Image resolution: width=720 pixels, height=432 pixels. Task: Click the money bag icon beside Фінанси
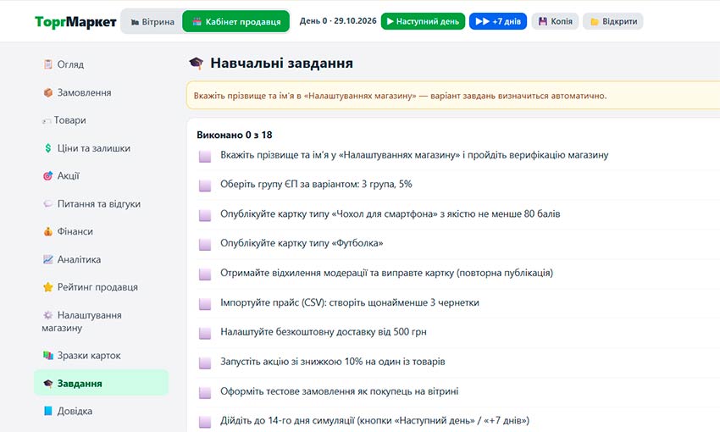pyautogui.click(x=47, y=231)
